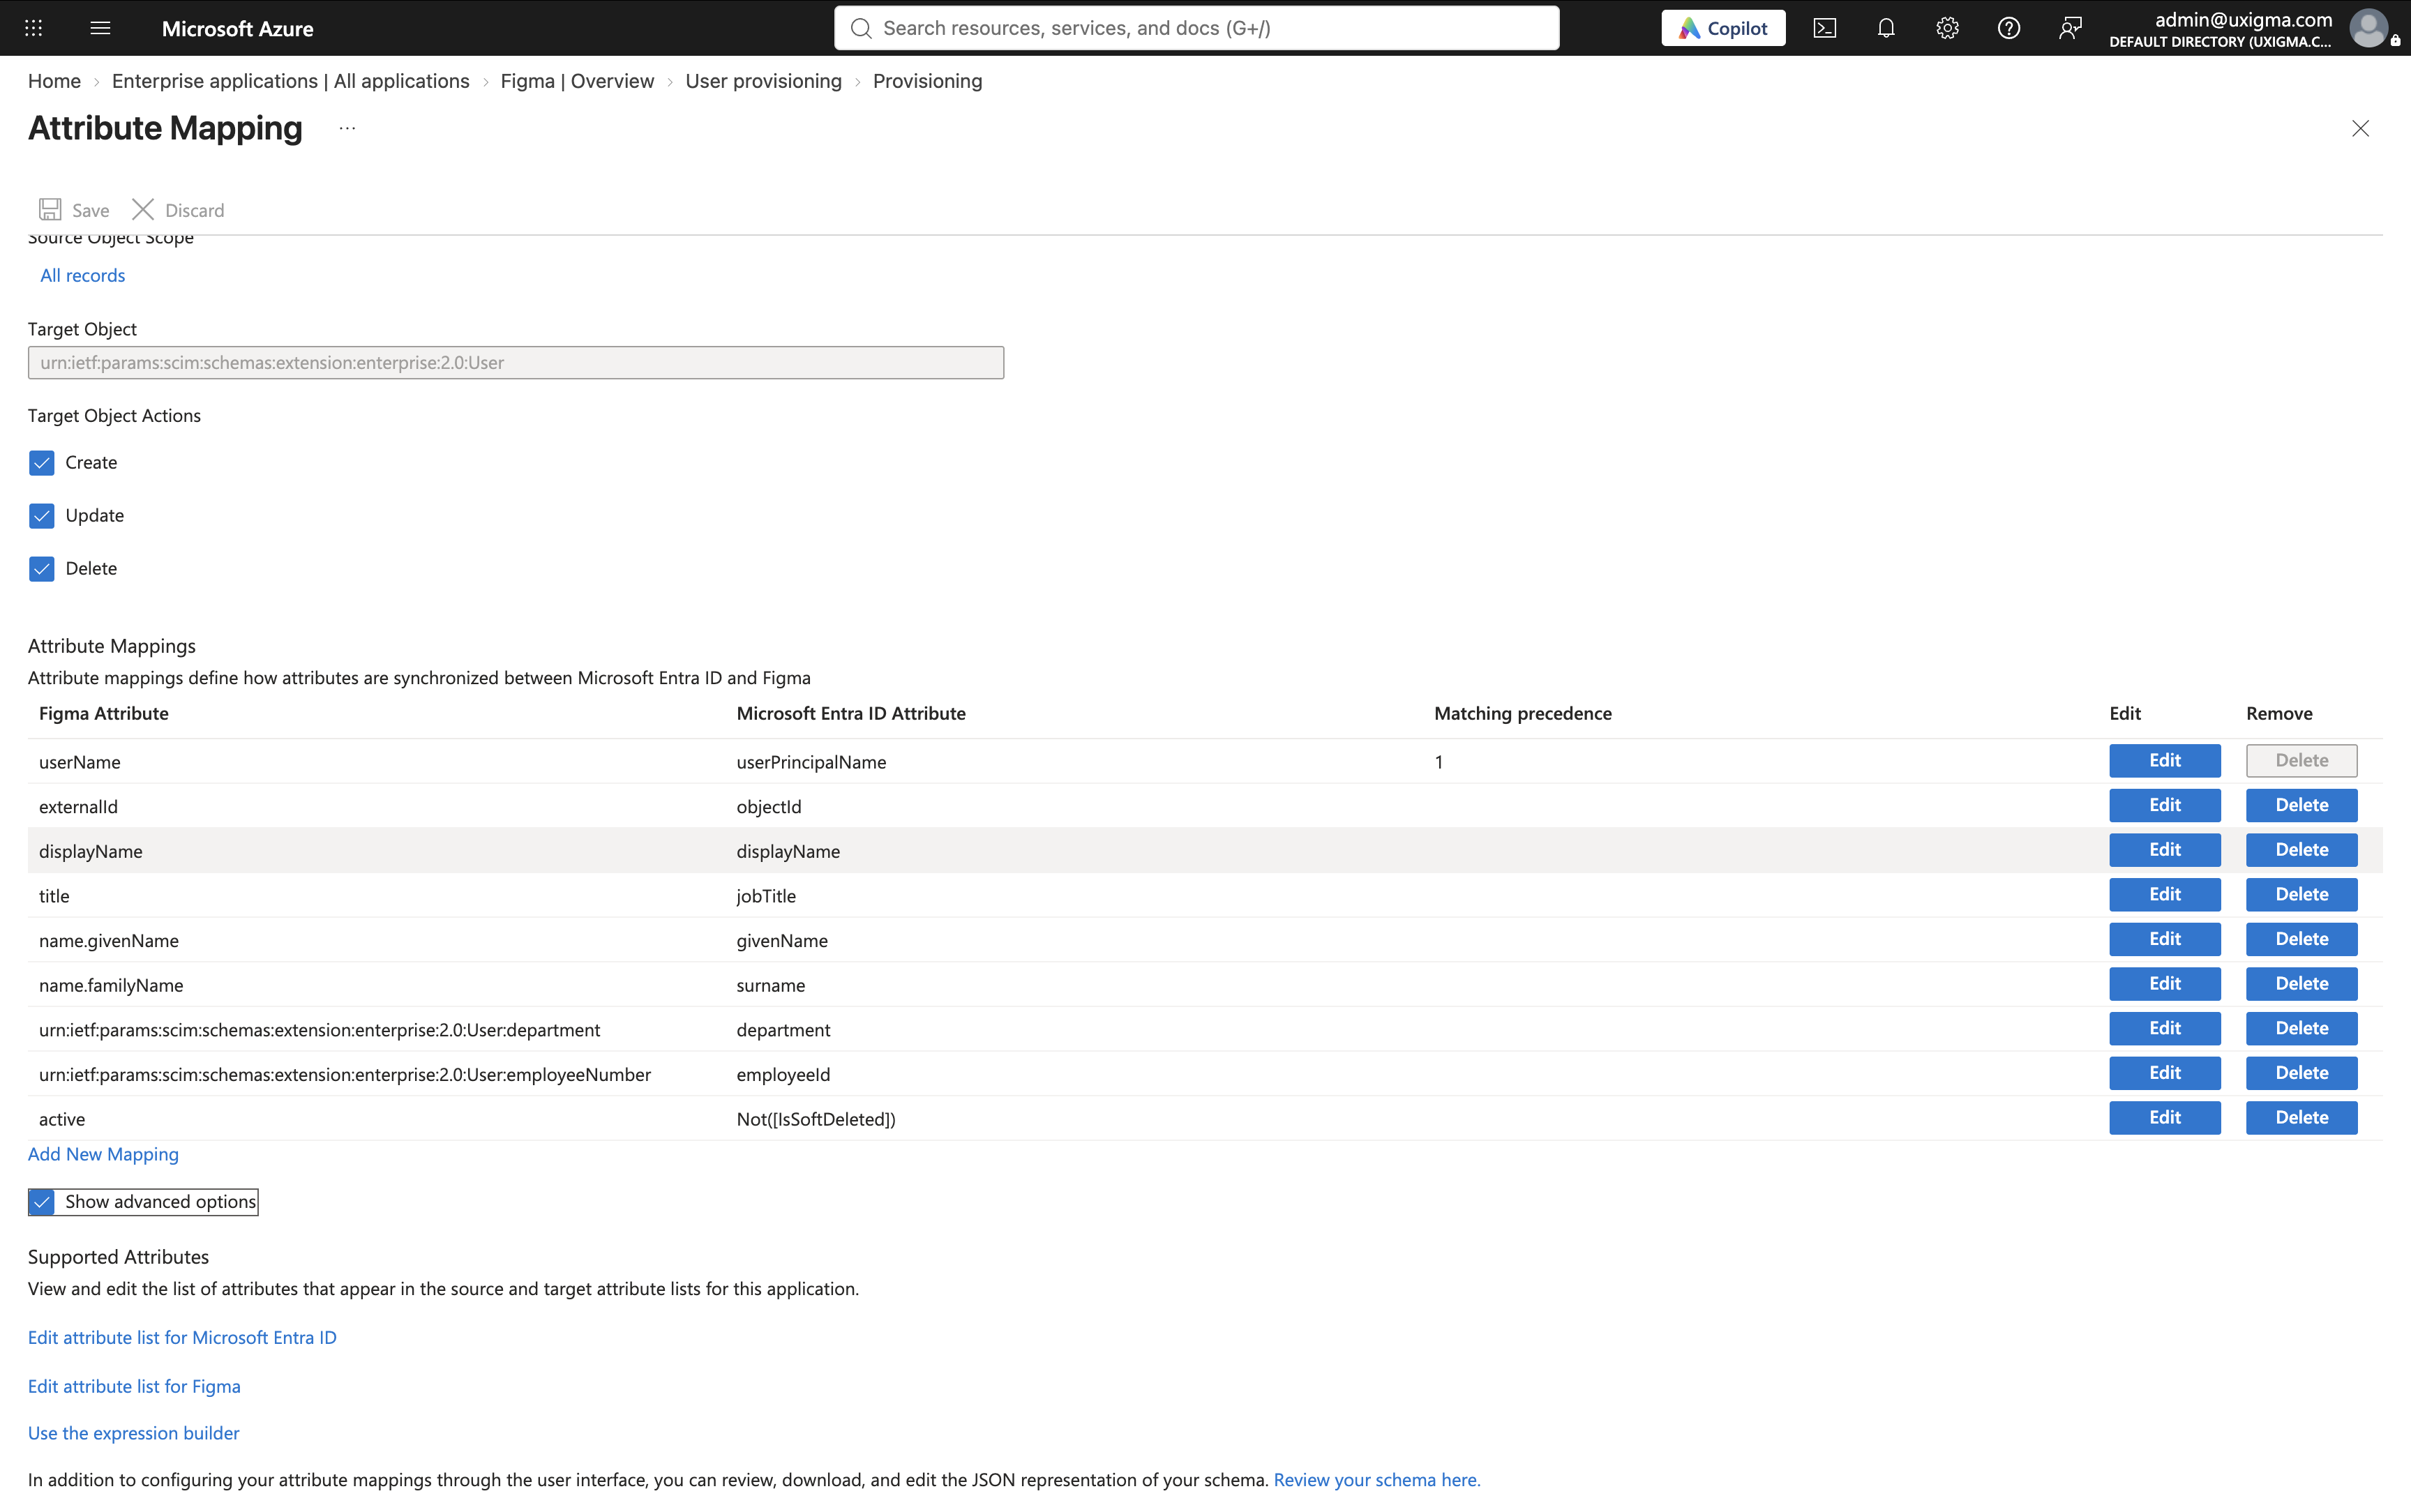
Task: Go to Home breadcrumb
Action: 54,81
